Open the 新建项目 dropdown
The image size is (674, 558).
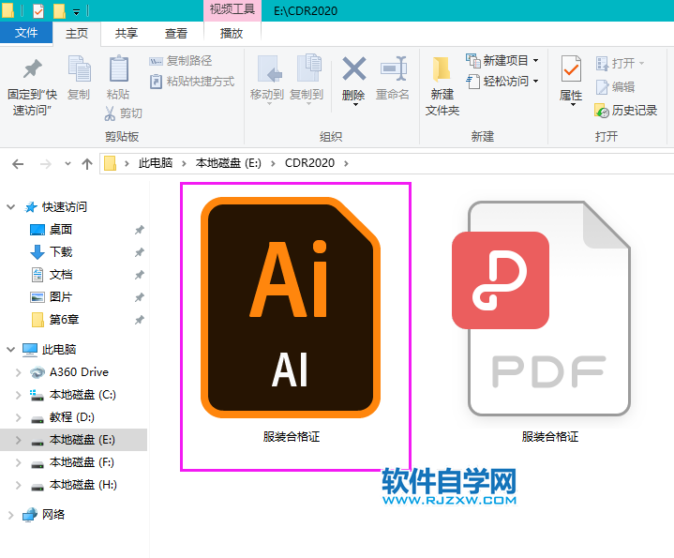tap(502, 61)
